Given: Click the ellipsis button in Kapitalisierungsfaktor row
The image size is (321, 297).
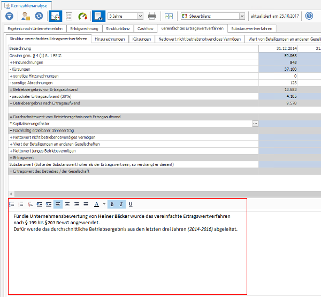Looking at the screenshot, I should click(x=255, y=124).
